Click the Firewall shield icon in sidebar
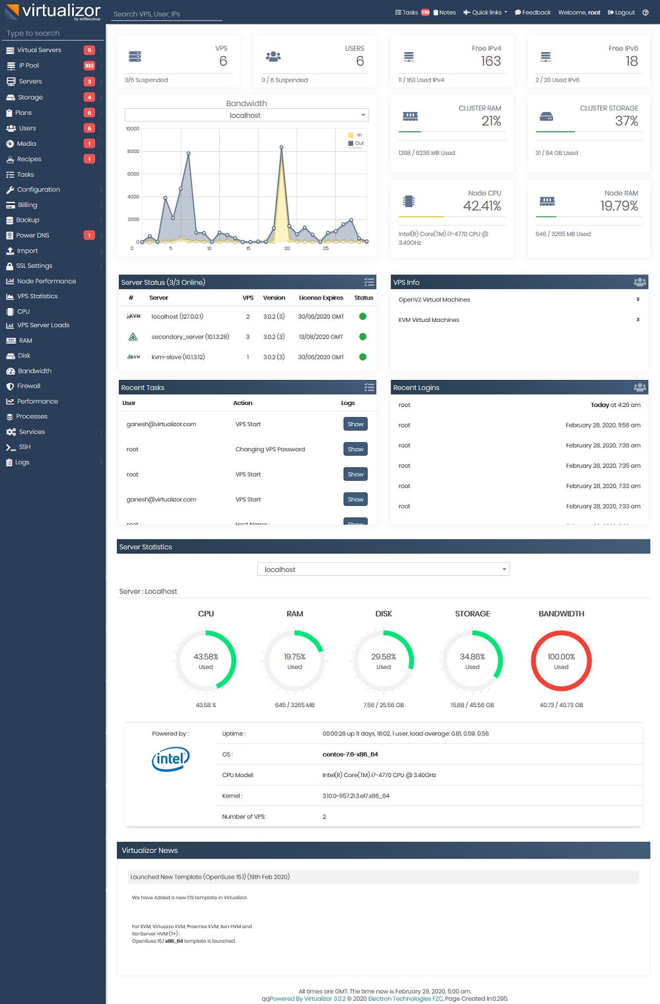 click(x=10, y=386)
